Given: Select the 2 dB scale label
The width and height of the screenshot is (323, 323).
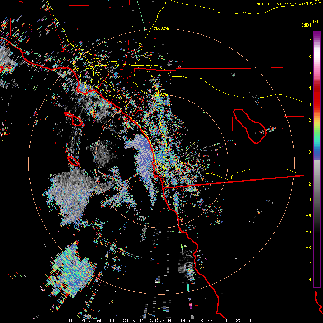Looking at the screenshot, I should point(310,120).
